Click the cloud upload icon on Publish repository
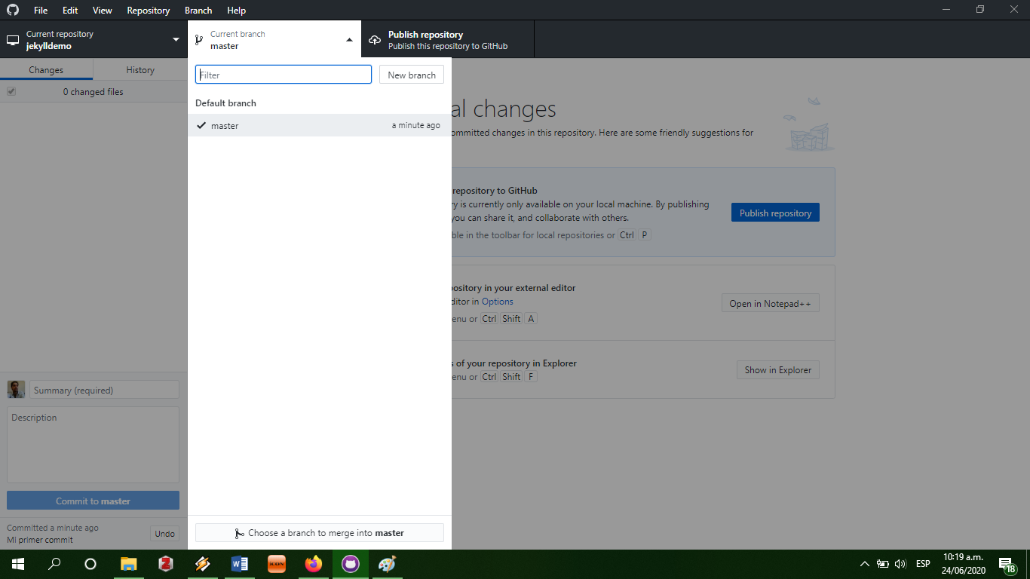The width and height of the screenshot is (1030, 579). pyautogui.click(x=374, y=38)
